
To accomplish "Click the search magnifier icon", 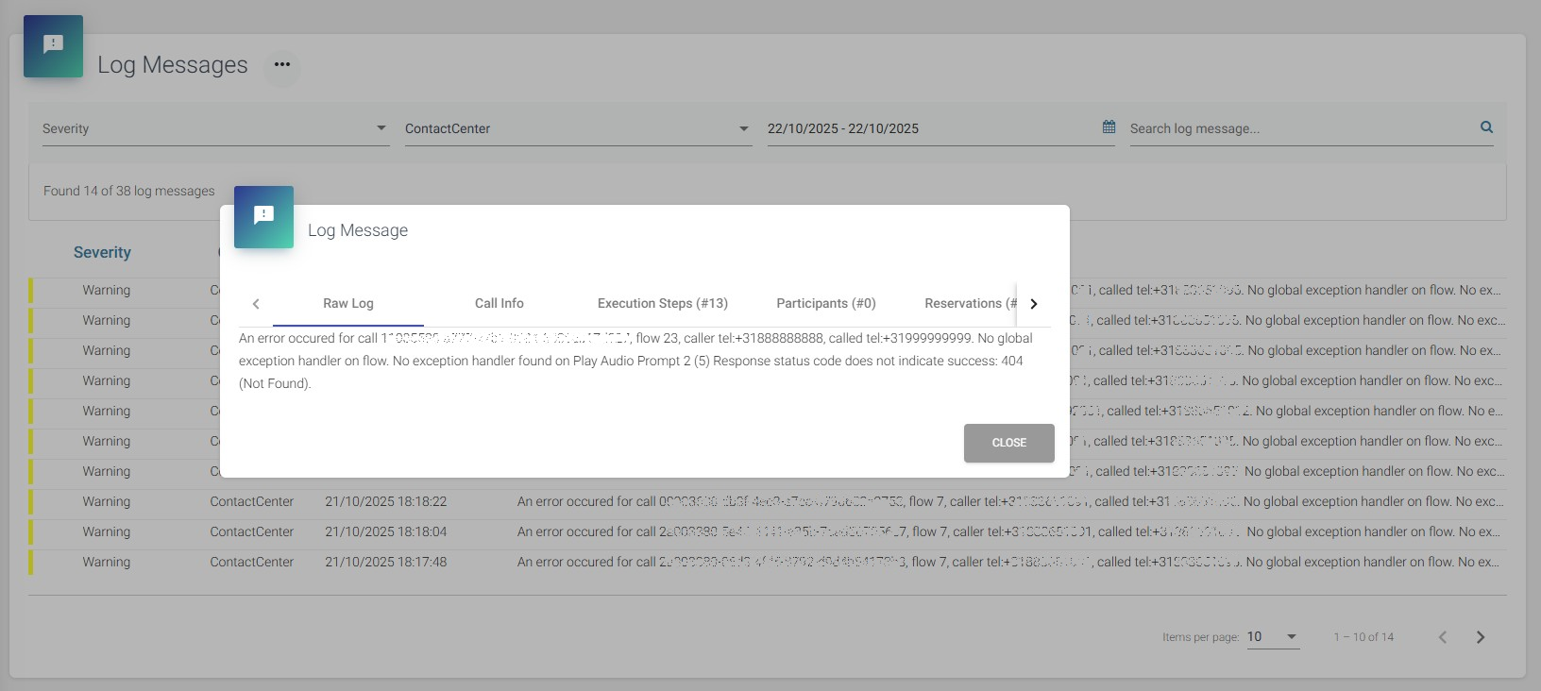I will (x=1486, y=127).
